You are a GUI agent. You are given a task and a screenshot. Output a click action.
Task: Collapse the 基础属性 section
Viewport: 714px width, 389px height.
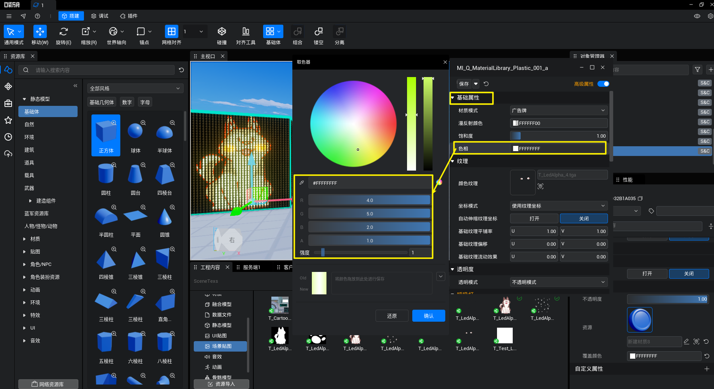click(452, 98)
